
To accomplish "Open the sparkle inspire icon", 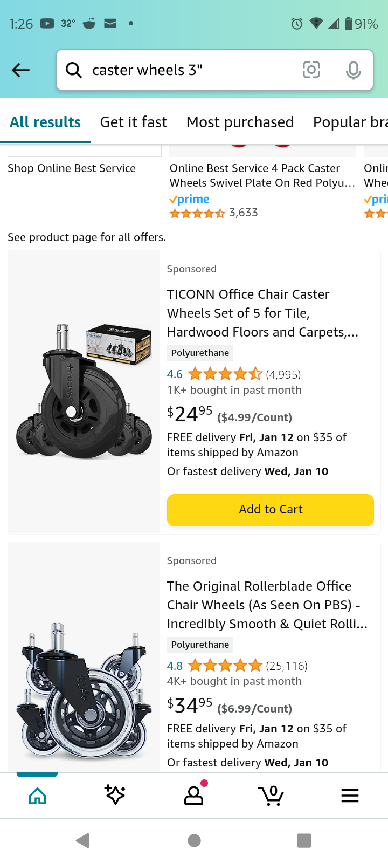I will (x=115, y=796).
